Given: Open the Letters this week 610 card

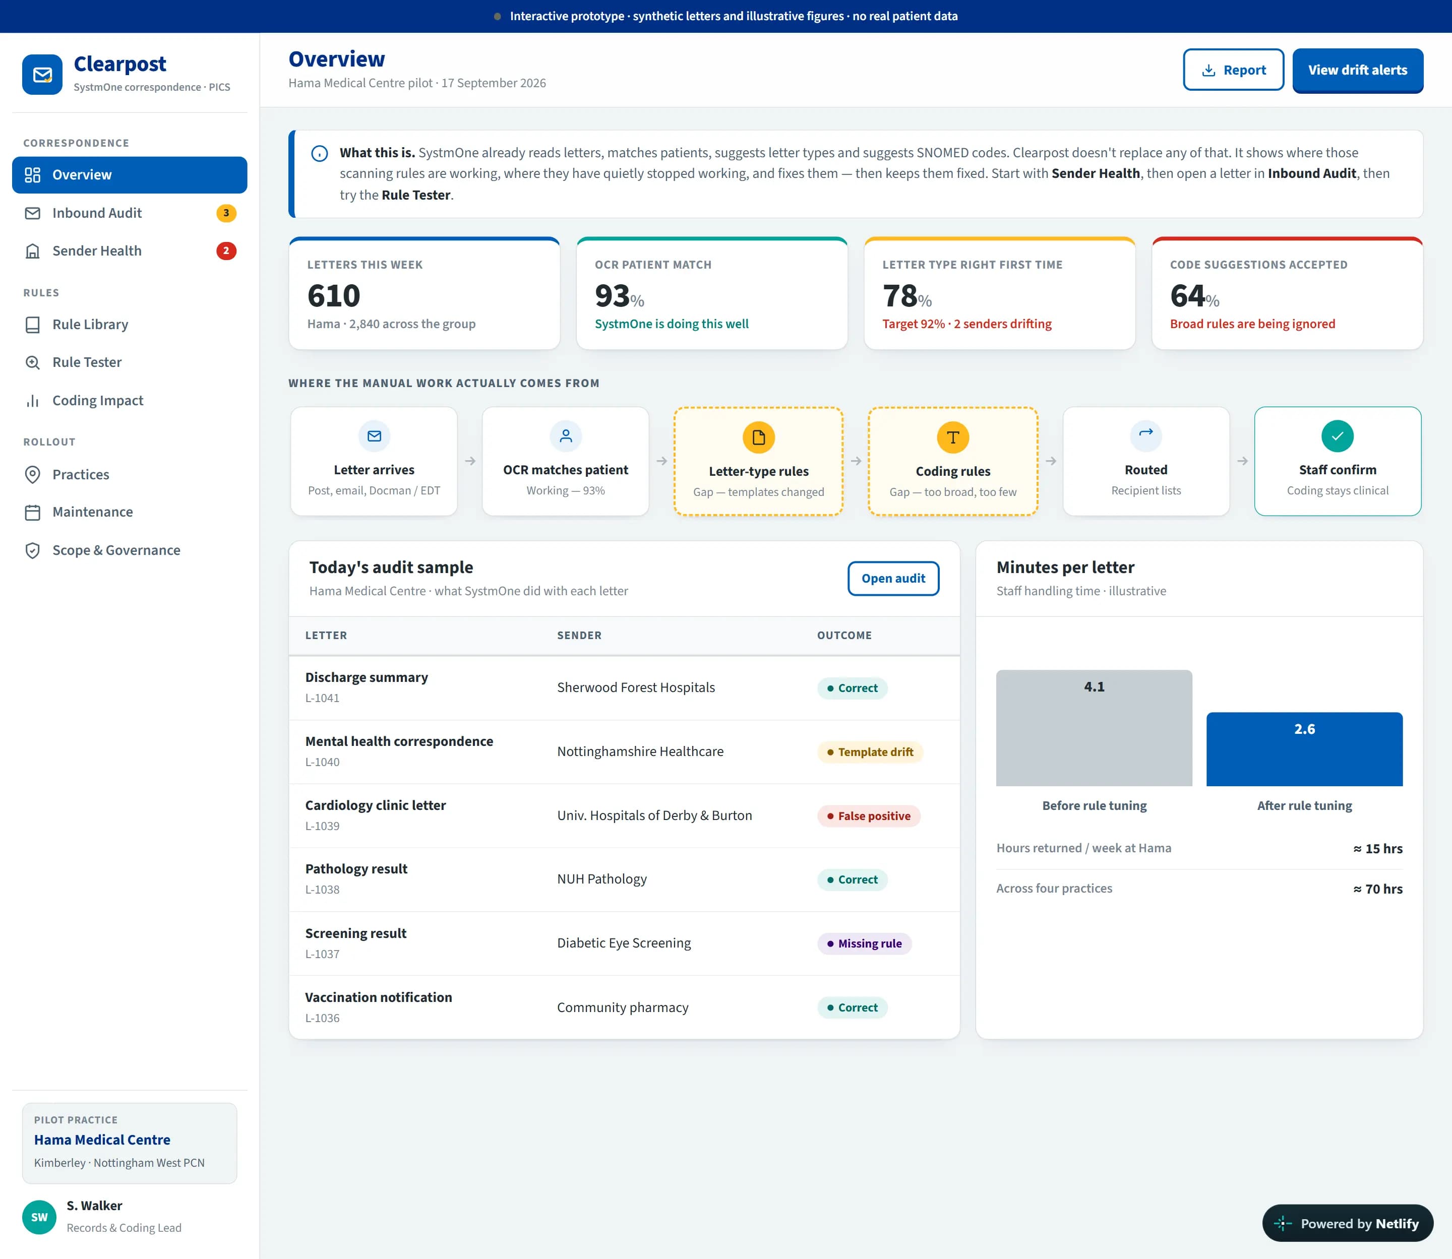Looking at the screenshot, I should click(425, 294).
